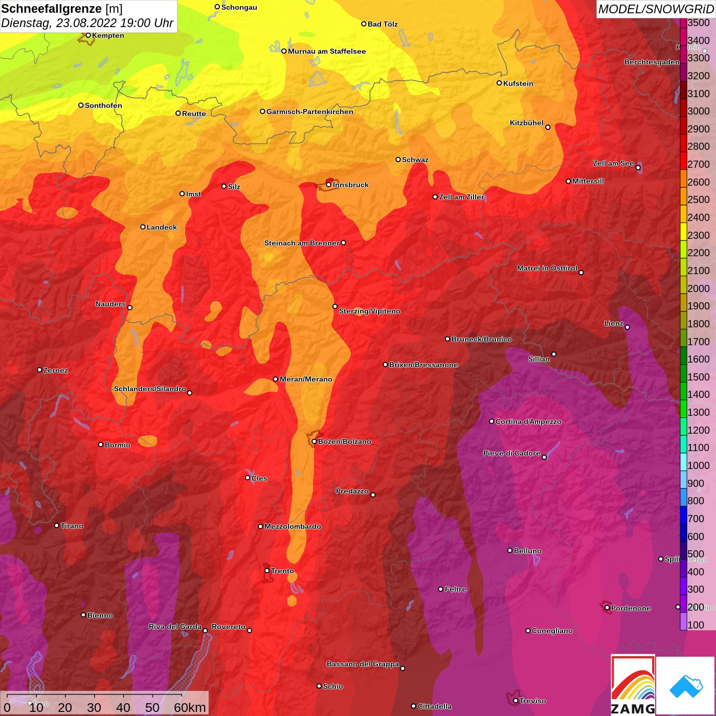The image size is (716, 716).
Task: Click the "Schneefallgrenze [m]" title
Action: click(62, 9)
